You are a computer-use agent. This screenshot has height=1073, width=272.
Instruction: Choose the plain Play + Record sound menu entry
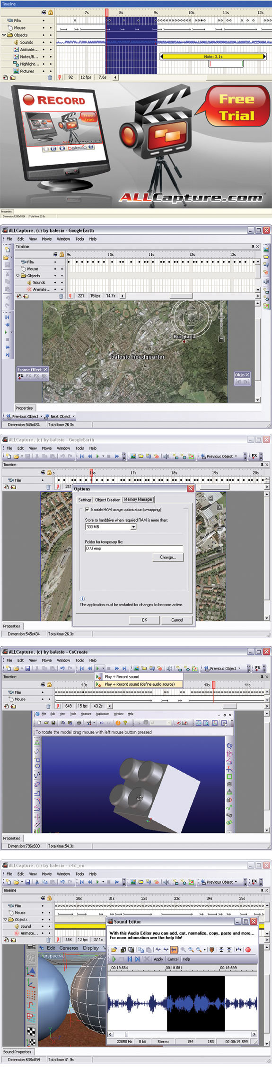click(139, 677)
